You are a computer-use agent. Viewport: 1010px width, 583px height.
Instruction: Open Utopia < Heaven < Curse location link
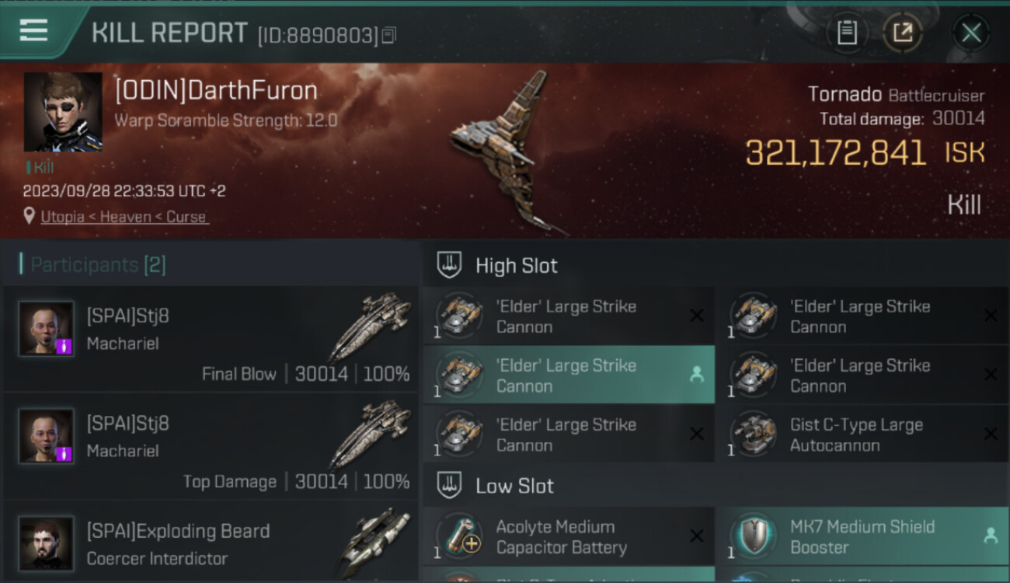click(124, 217)
